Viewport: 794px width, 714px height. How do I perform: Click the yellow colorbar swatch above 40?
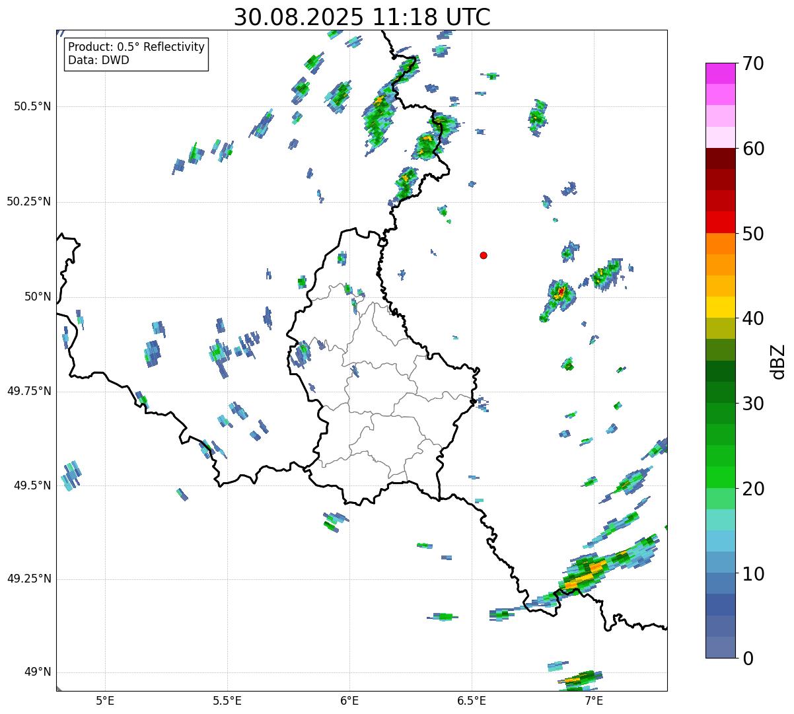(720, 307)
